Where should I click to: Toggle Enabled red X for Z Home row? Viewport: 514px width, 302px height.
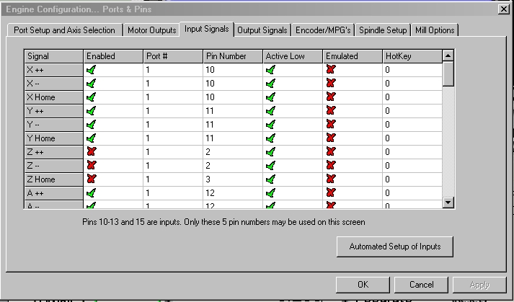click(91, 179)
